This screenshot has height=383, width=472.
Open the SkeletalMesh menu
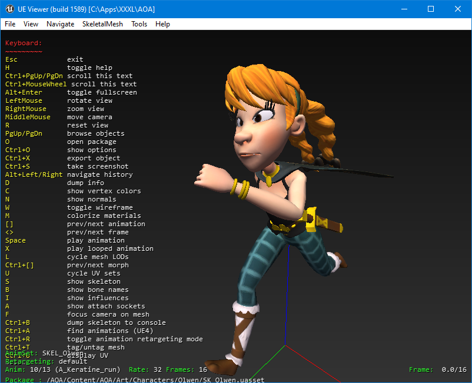[102, 24]
